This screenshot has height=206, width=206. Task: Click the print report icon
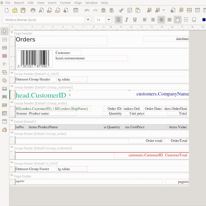point(33,10)
